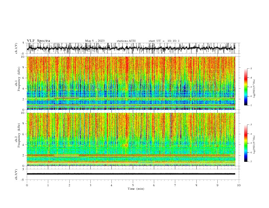Image resolution: width=269 pixels, height=208 pixels.
Task: Click the "ch.1(V)" waveform axis label
Action: point(16,48)
